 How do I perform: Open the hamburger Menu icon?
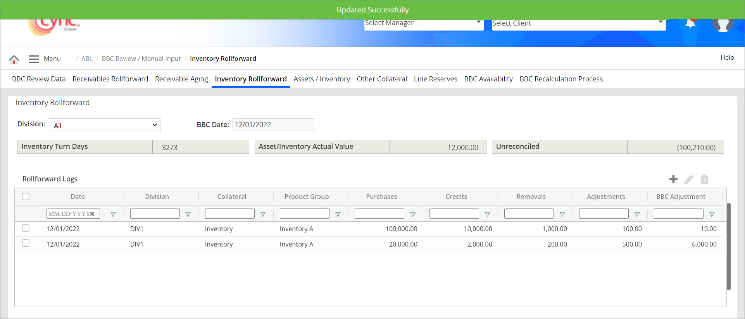coord(34,59)
